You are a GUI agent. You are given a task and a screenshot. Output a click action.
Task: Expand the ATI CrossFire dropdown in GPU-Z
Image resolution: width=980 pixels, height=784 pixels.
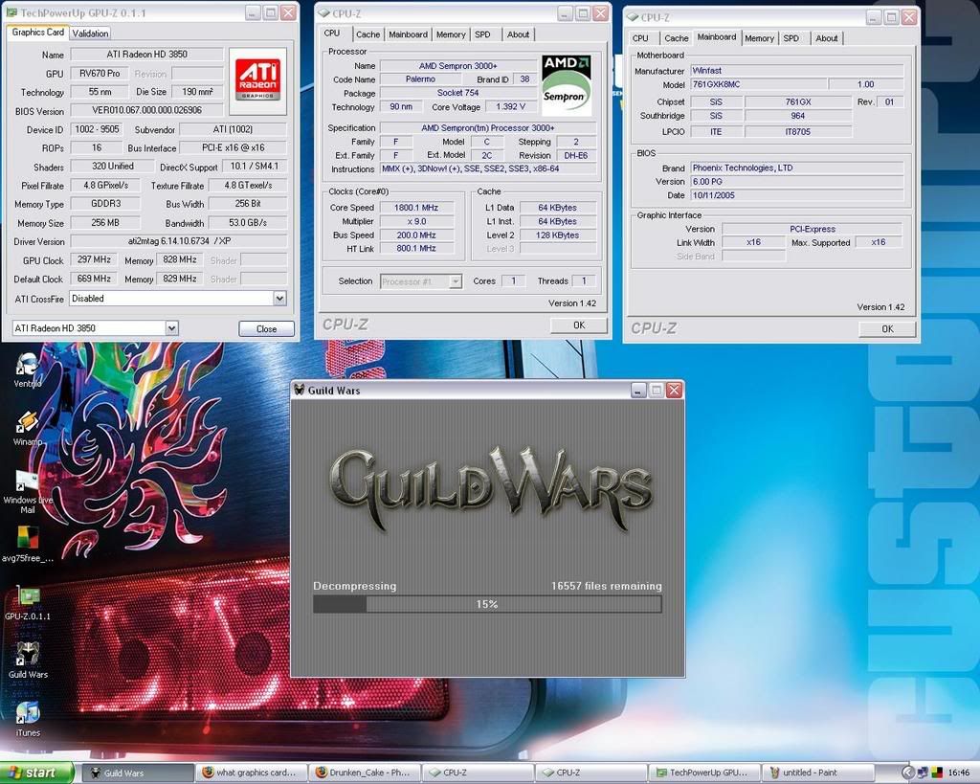[x=279, y=299]
